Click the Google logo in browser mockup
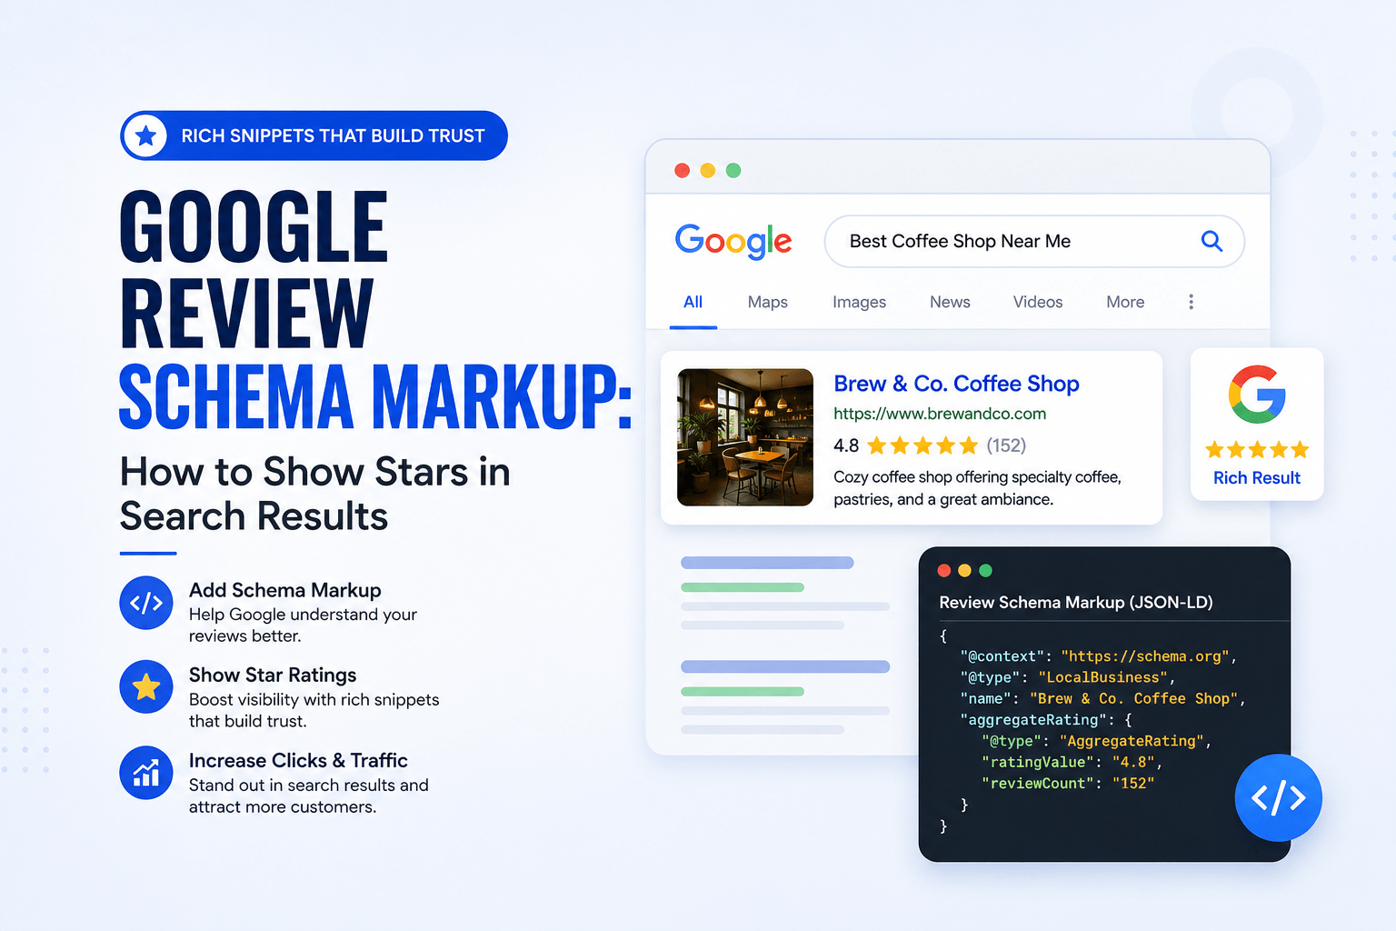This screenshot has height=931, width=1396. tap(733, 242)
